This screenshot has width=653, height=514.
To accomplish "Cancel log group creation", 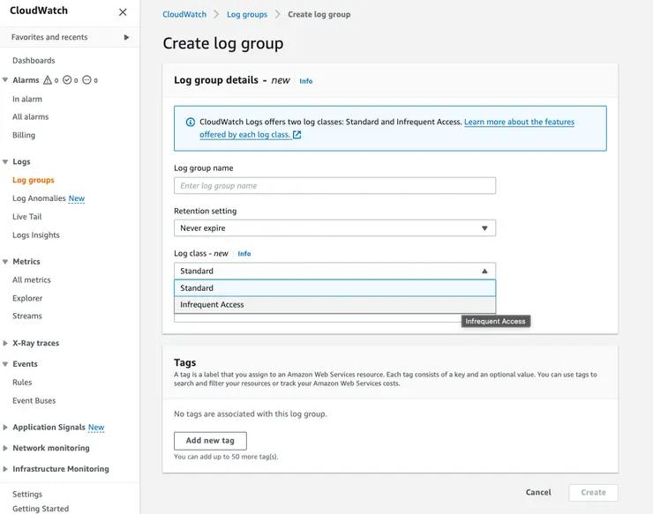I will point(538,493).
